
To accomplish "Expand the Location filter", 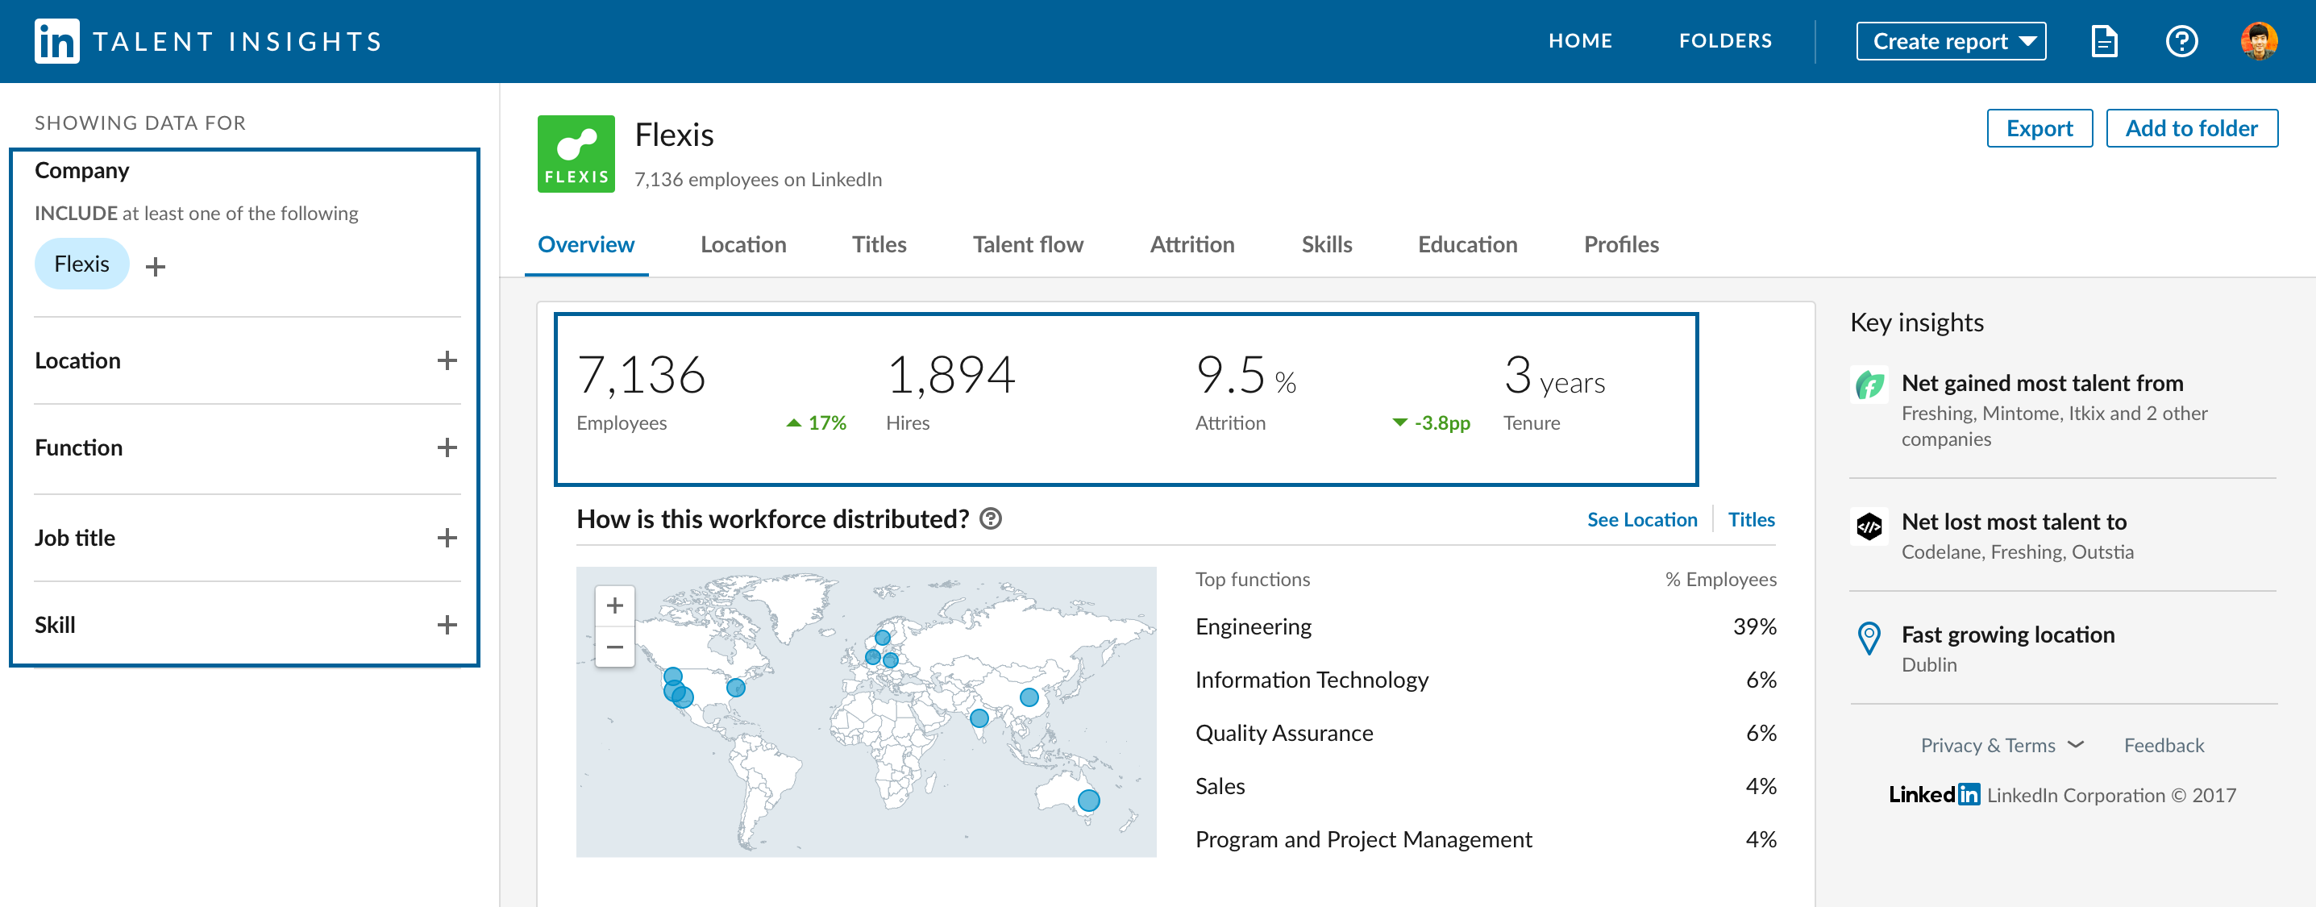I will pyautogui.click(x=447, y=360).
